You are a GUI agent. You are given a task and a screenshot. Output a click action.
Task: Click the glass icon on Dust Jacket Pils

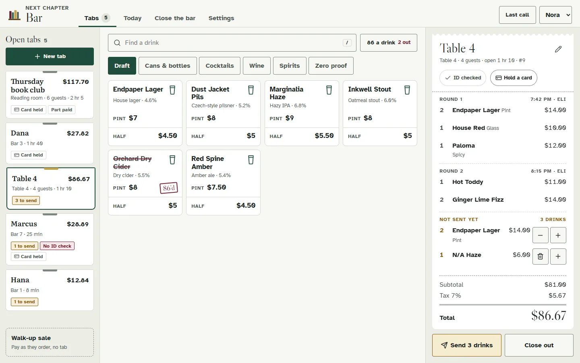coord(251,90)
